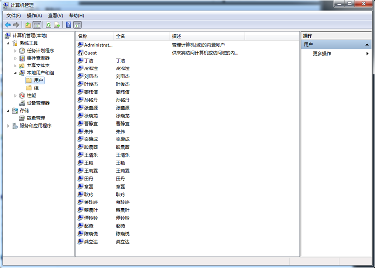375x268 pixels.
Task: Click the user icon beside 王艳
Action: 80,163
